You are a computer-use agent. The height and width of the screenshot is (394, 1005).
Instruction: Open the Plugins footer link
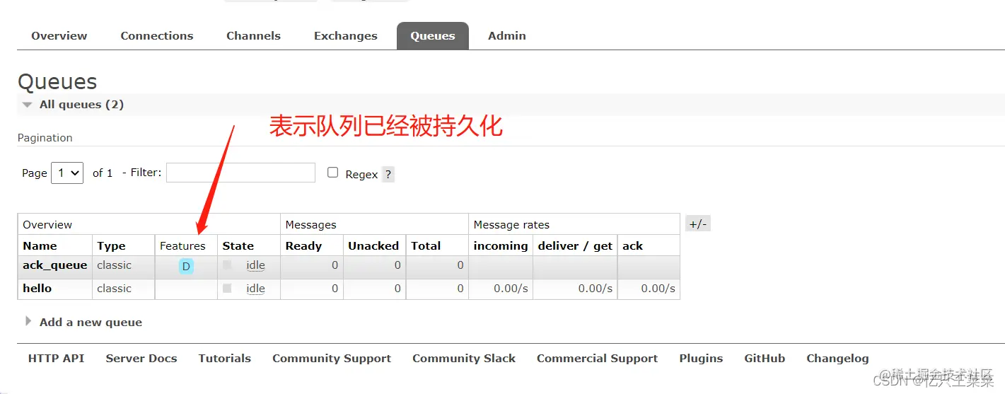pos(701,359)
